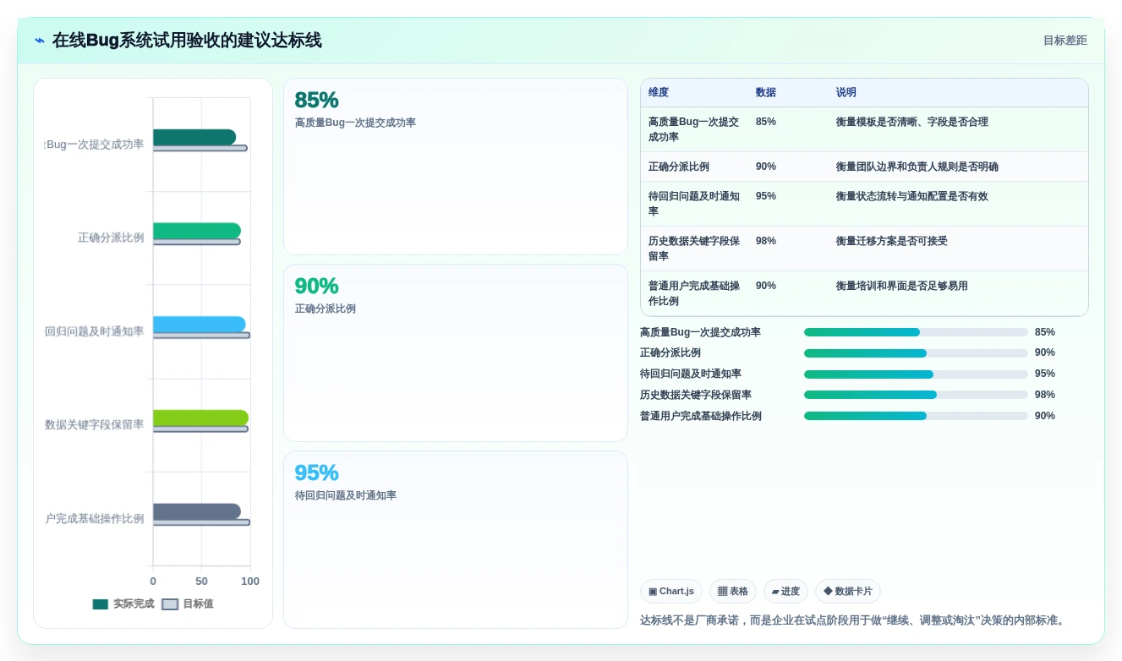The height and width of the screenshot is (661, 1122).
Task: Click the 实际完成 legend color box
Action: click(x=101, y=604)
